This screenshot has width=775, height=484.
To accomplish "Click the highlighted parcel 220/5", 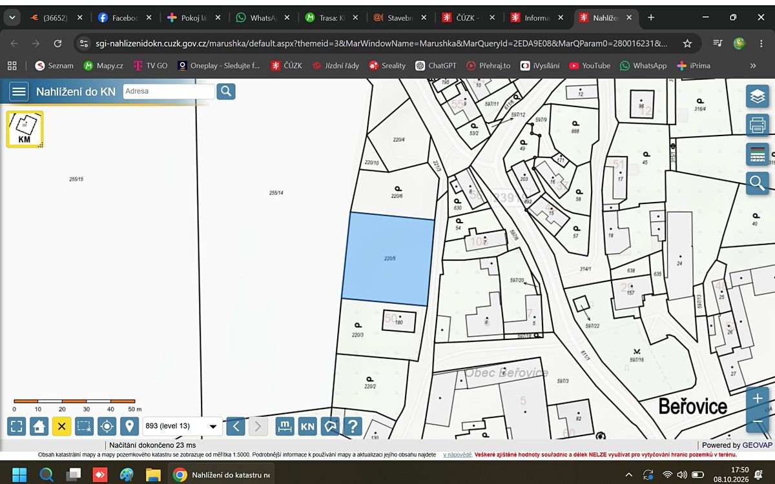I will (x=389, y=258).
